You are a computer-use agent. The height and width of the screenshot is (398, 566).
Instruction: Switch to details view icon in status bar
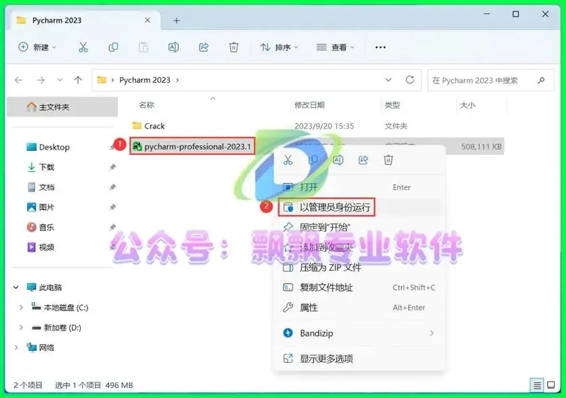click(x=537, y=385)
